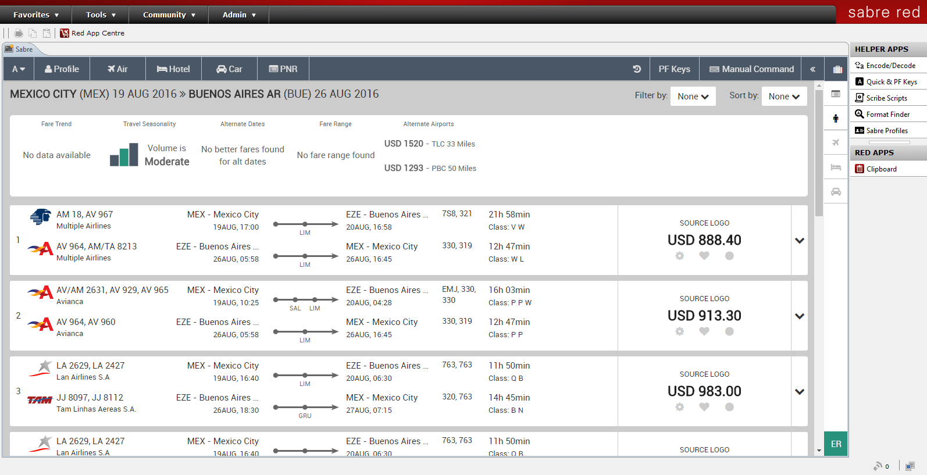
Task: Select the circle under USD 913.30
Action: [x=729, y=331]
